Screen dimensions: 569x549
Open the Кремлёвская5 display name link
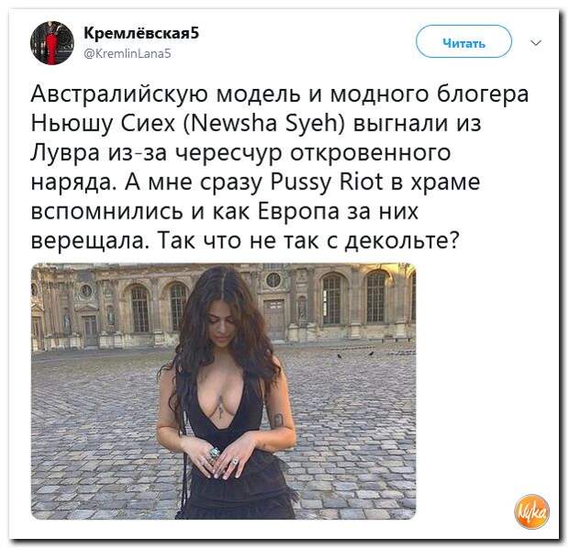(x=141, y=33)
